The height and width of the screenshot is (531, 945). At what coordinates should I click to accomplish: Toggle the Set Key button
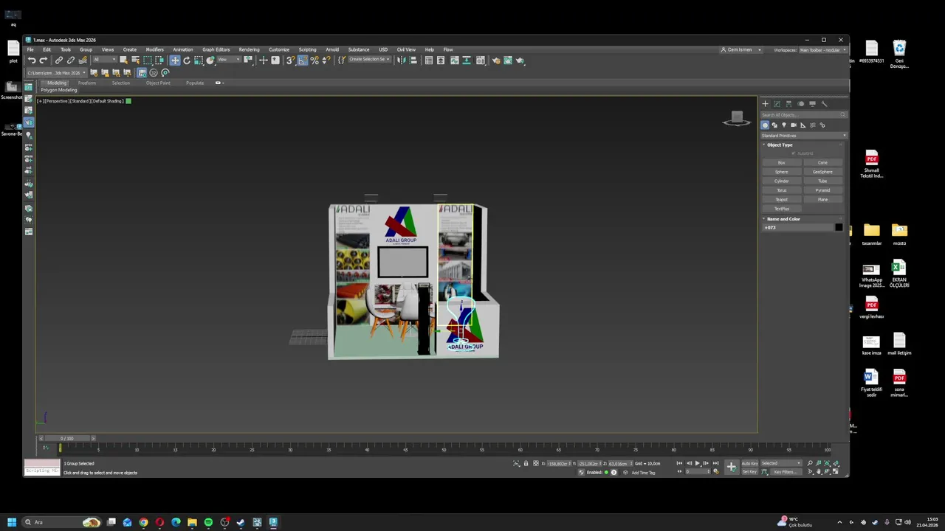tap(749, 472)
